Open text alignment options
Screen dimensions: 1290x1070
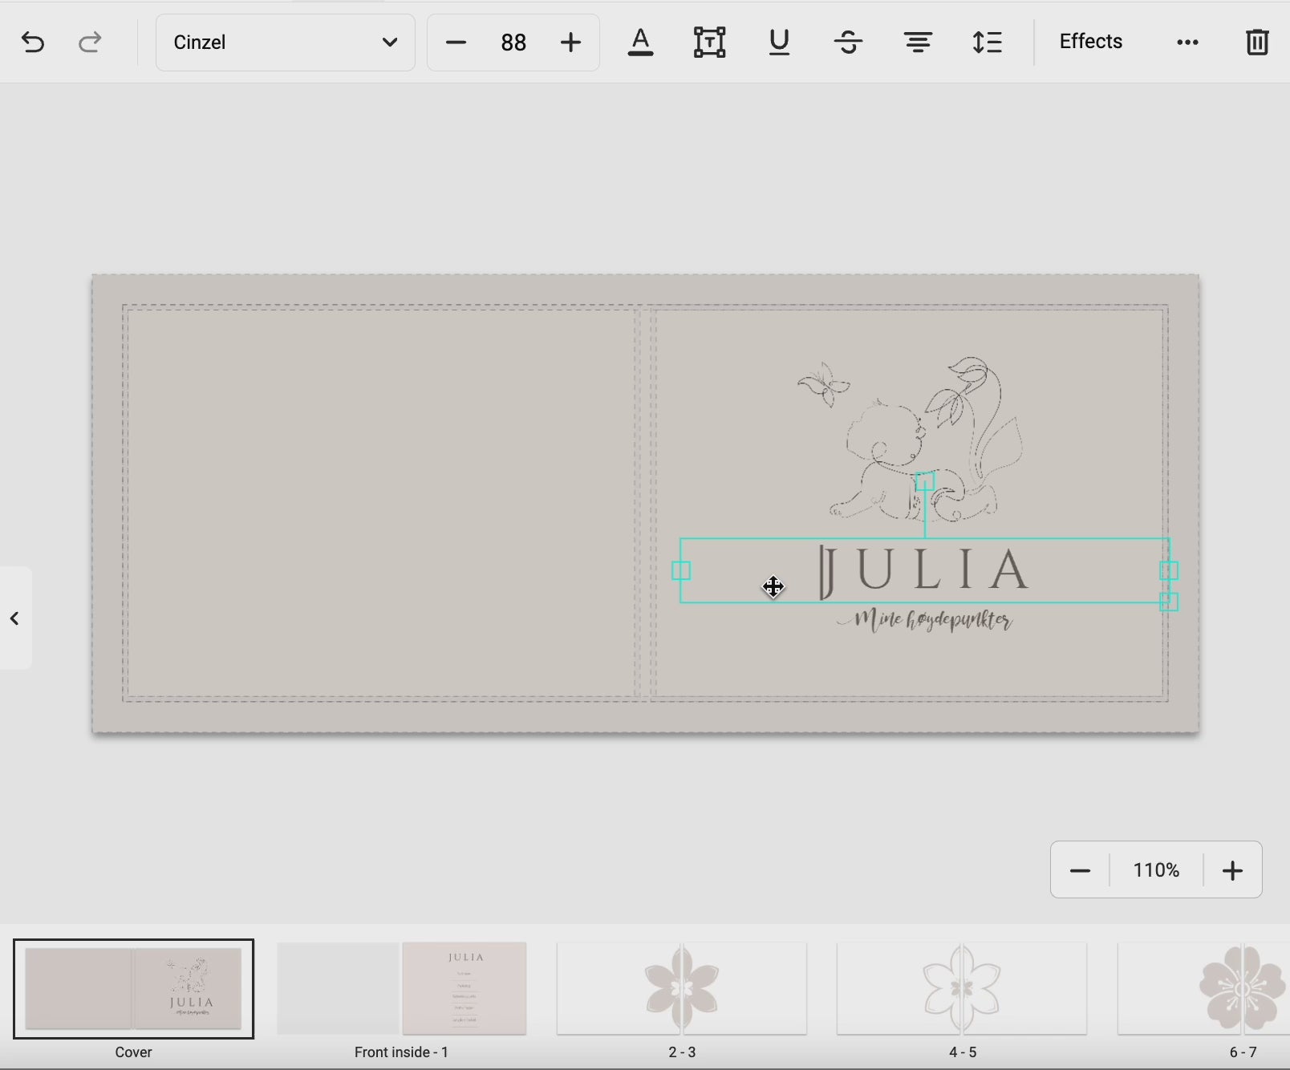coord(918,43)
